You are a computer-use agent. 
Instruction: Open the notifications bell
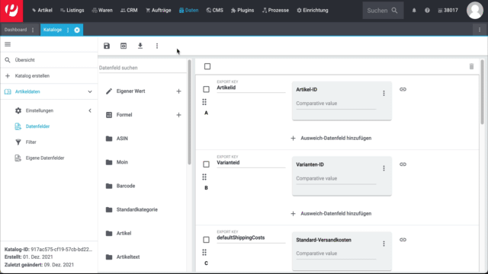coord(414,10)
